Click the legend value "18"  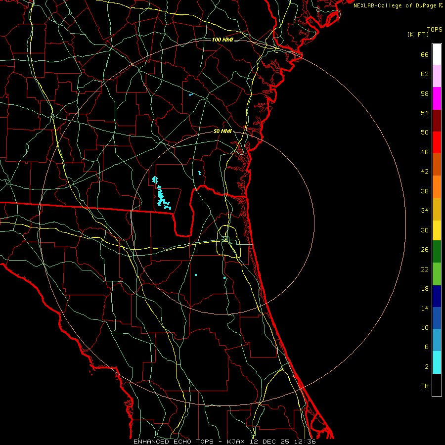[x=425, y=289]
